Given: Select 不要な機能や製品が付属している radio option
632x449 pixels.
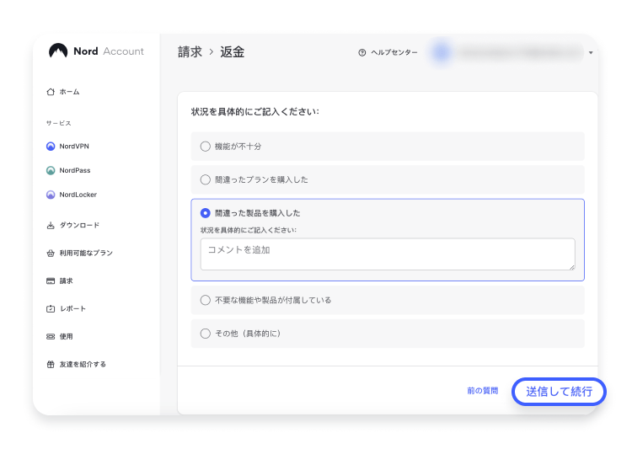Looking at the screenshot, I should [205, 300].
